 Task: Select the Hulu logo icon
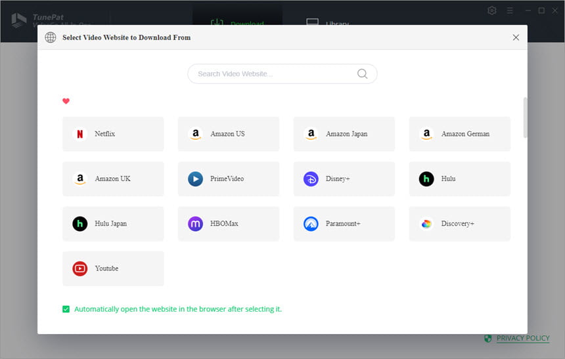pyautogui.click(x=426, y=179)
